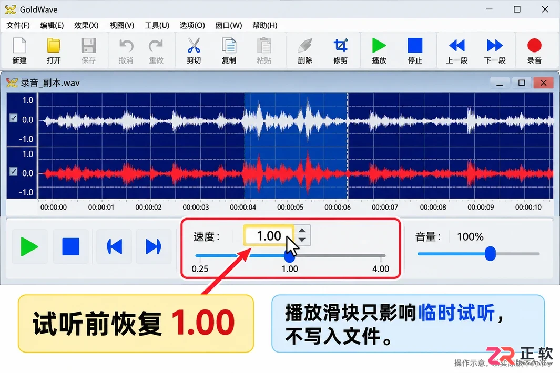Open the 帮助(H) menu

pyautogui.click(x=264, y=25)
